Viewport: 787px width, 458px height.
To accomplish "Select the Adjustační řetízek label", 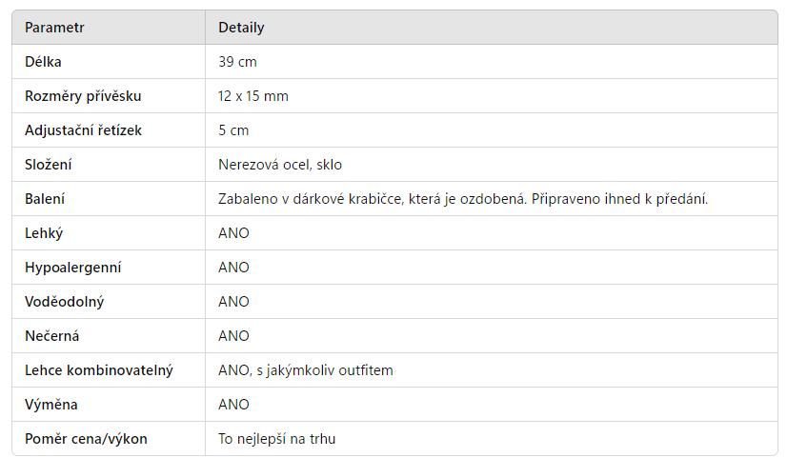I will pos(83,130).
